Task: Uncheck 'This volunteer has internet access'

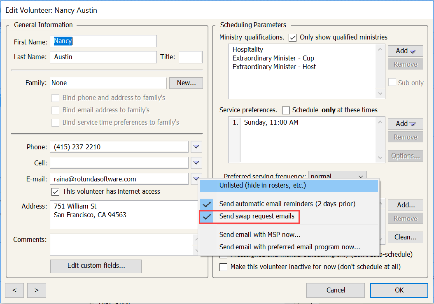Action: coord(55,192)
